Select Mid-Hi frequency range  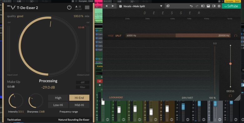click(x=79, y=105)
